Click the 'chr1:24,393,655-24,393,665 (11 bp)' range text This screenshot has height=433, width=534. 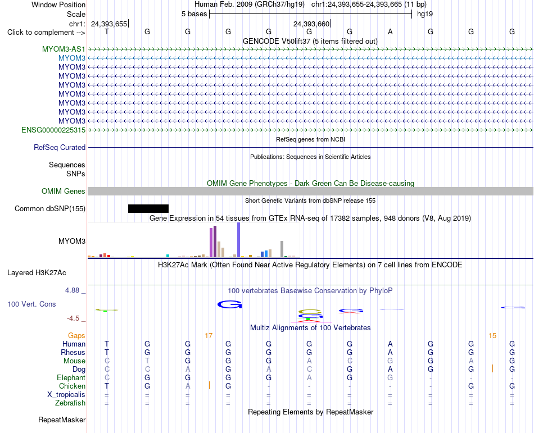pyautogui.click(x=369, y=4)
